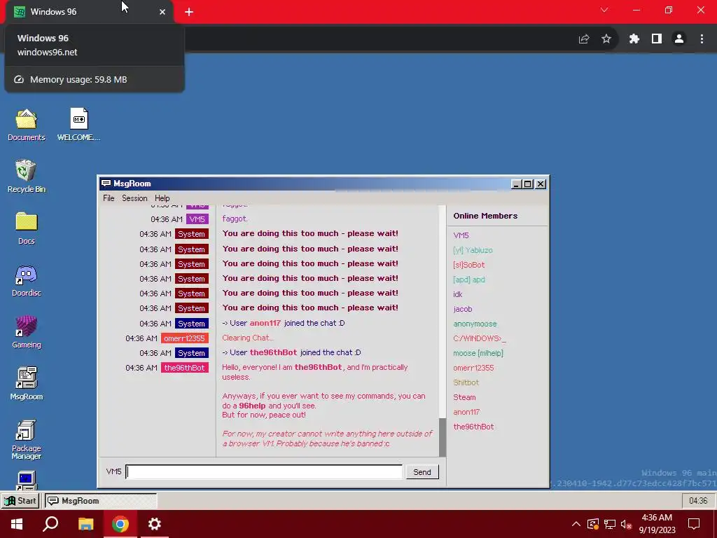Click the 96help command text
Viewport: 717px width, 538px height.
(x=252, y=406)
